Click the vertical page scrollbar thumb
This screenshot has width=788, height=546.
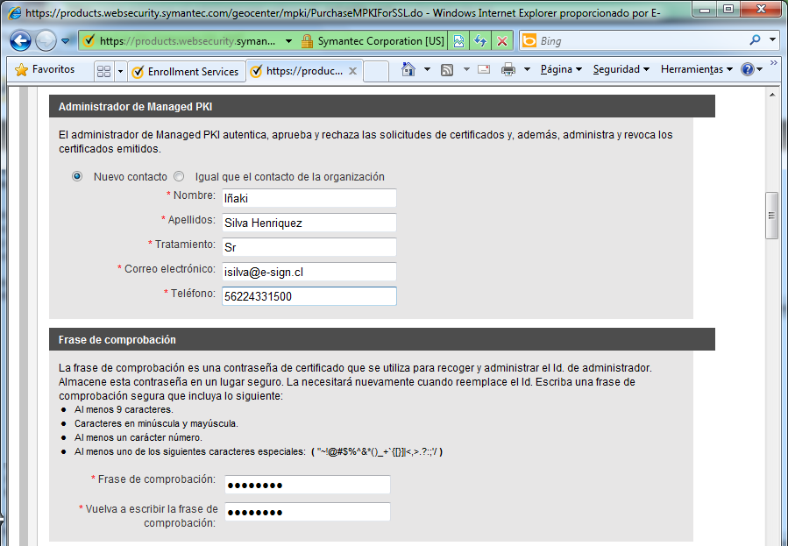[771, 216]
